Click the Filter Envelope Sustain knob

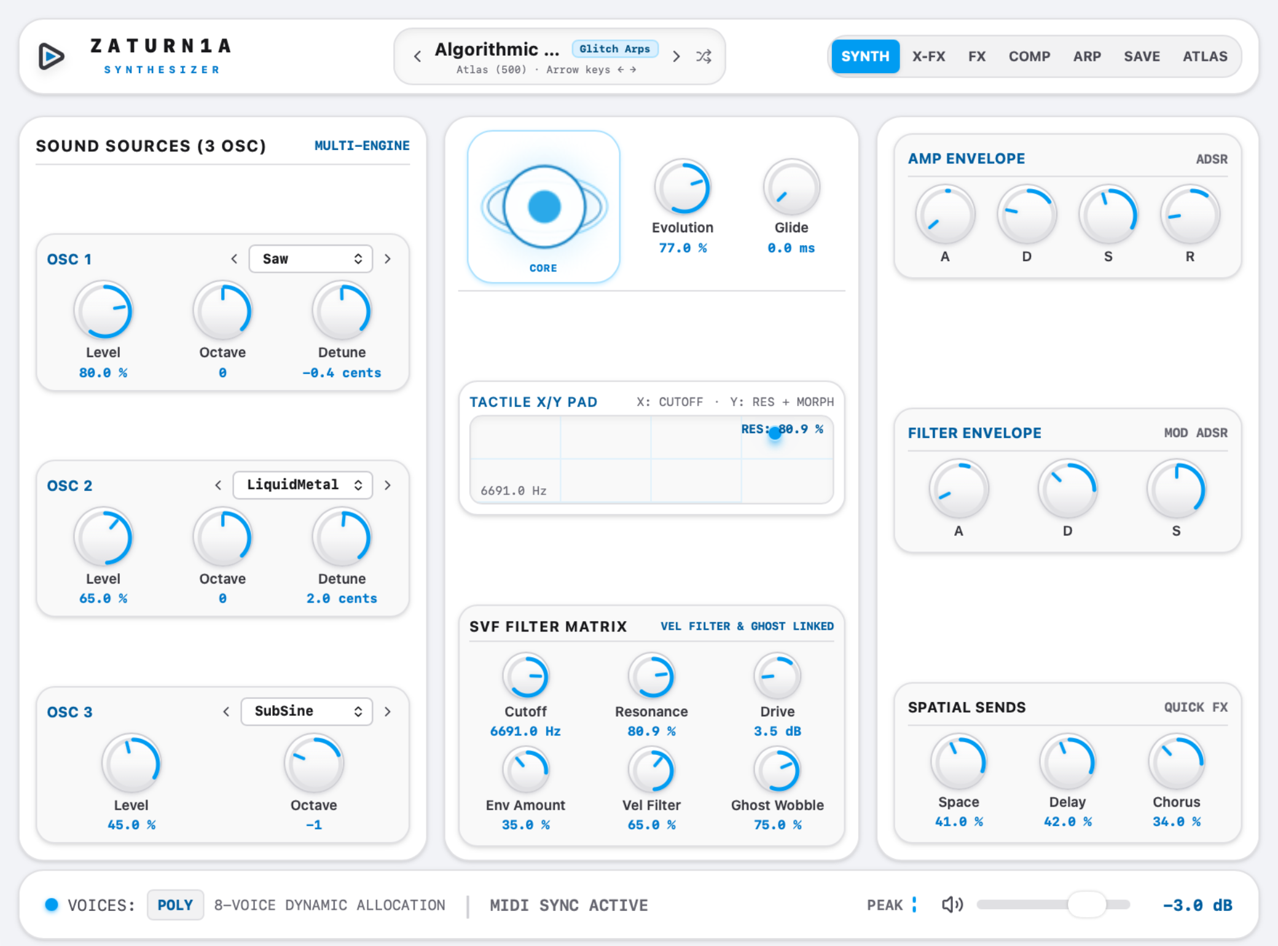pyautogui.click(x=1176, y=490)
